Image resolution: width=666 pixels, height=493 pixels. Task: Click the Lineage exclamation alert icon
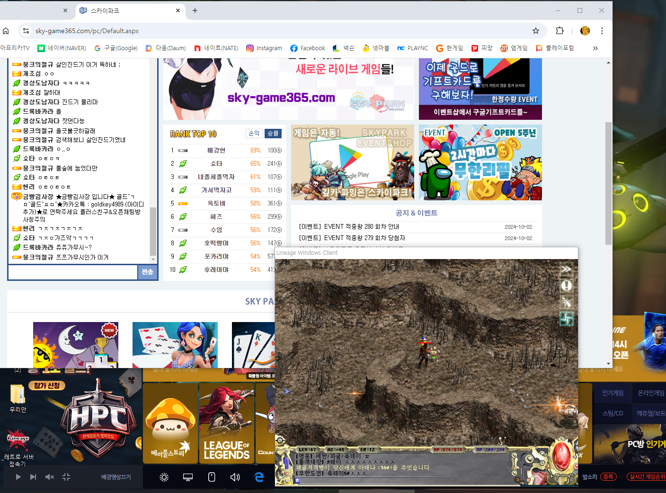pos(566,286)
